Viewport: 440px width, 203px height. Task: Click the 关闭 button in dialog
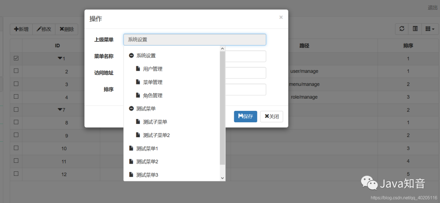271,117
